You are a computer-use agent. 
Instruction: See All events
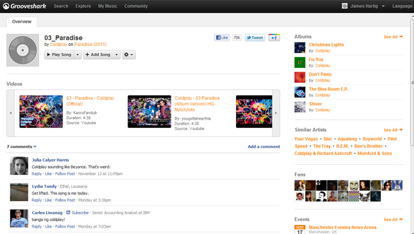point(393,220)
